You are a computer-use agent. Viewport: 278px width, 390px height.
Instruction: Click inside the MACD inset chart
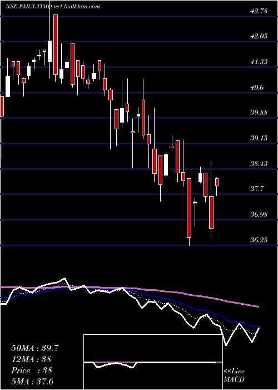click(153, 362)
